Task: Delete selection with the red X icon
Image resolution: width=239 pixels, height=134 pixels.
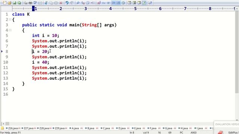Action: 61,3
